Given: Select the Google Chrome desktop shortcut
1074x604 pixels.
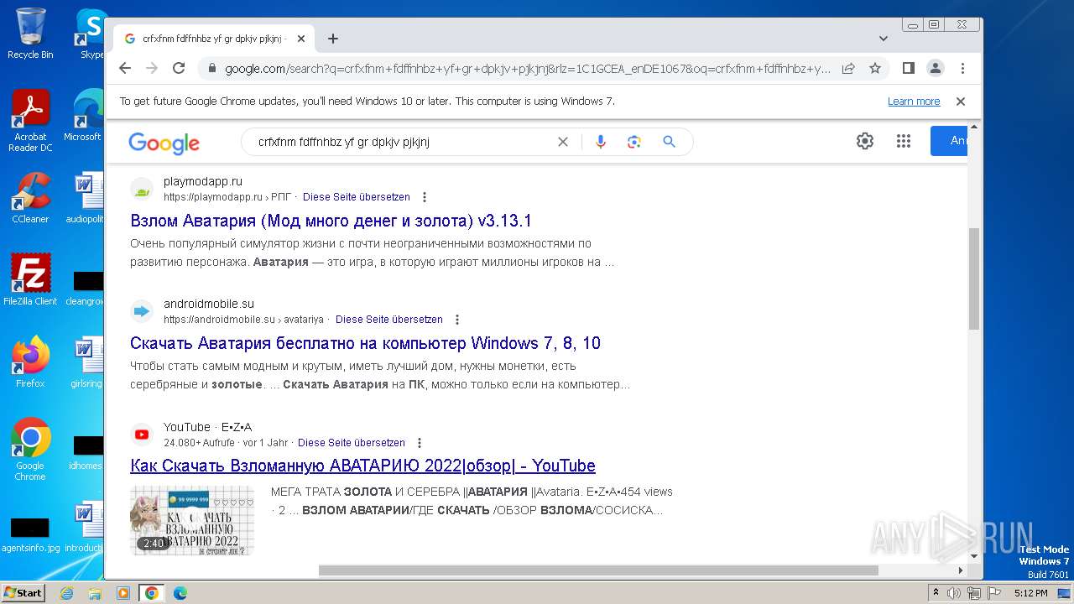Looking at the screenshot, I should [30, 450].
